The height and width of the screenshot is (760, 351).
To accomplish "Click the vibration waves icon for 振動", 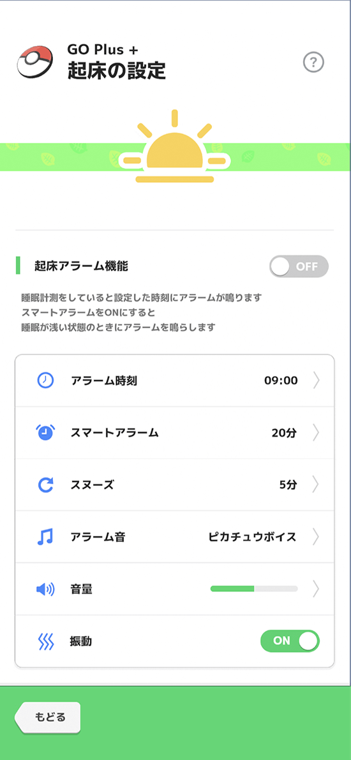I will [x=45, y=641].
